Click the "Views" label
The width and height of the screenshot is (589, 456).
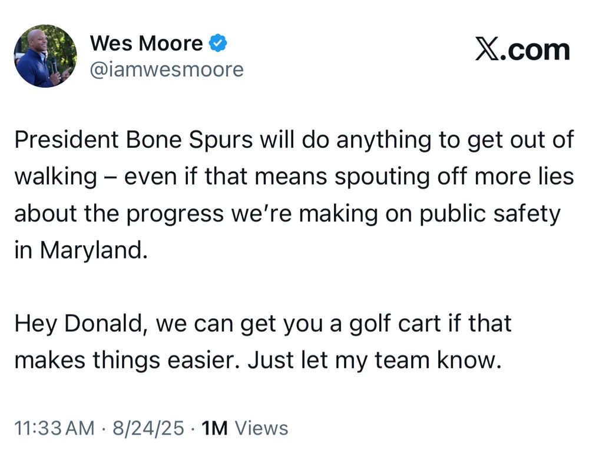262,428
